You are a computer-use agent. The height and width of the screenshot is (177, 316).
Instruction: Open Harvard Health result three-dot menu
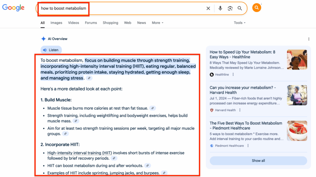point(240,110)
